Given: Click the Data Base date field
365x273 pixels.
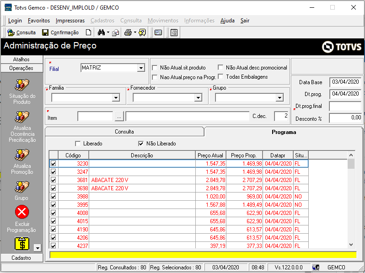Looking at the screenshot, I should [345, 82].
